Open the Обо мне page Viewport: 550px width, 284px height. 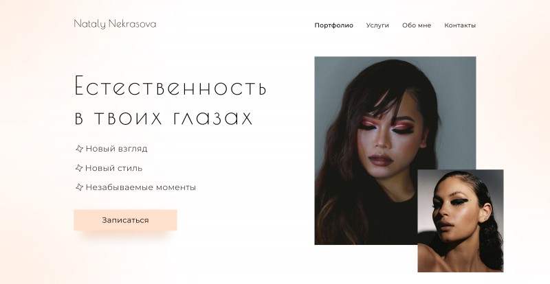pos(417,25)
